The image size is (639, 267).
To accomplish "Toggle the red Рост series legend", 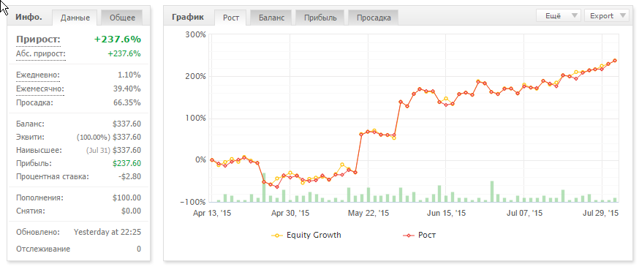I will pos(409,236).
